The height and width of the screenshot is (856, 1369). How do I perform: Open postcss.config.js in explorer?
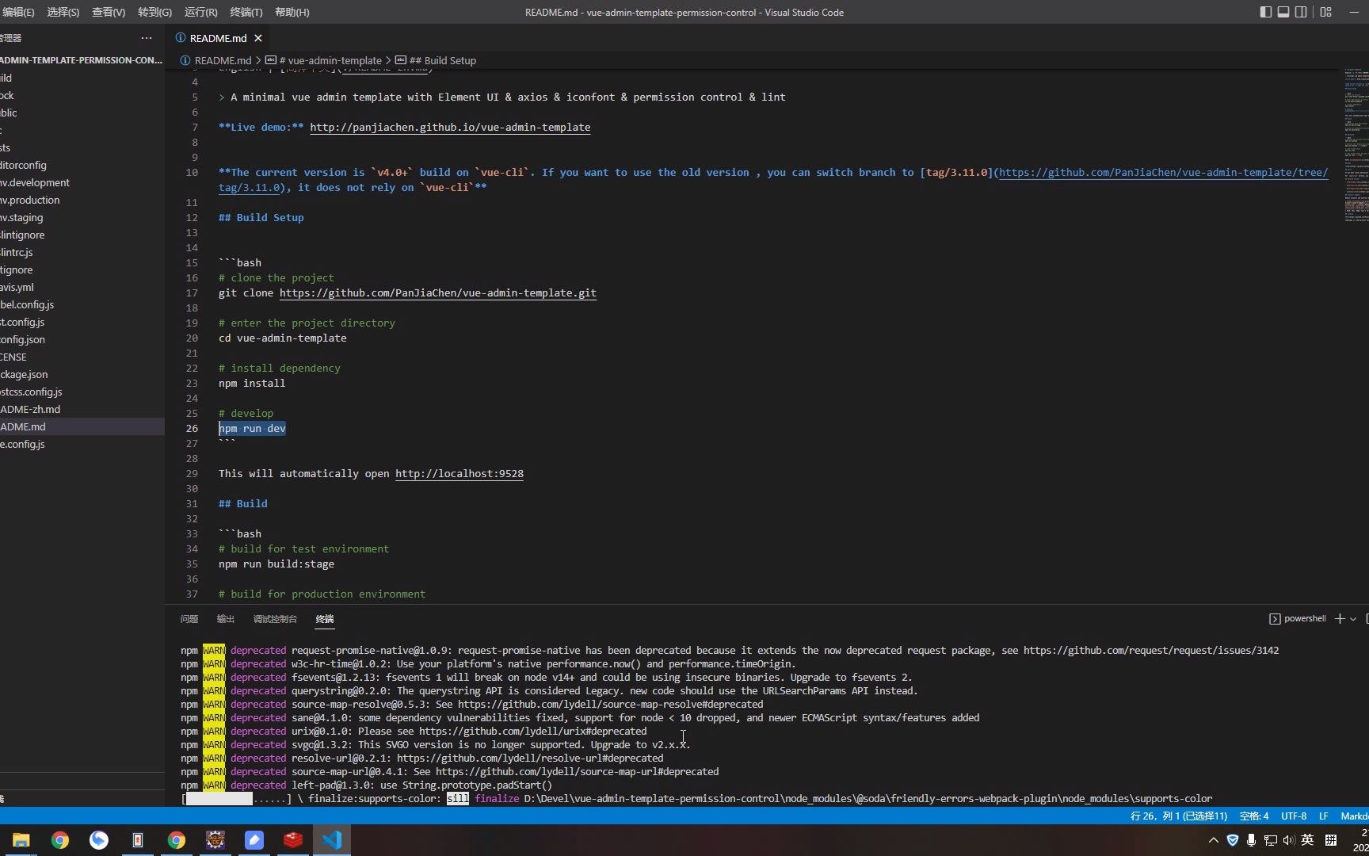coord(82,392)
